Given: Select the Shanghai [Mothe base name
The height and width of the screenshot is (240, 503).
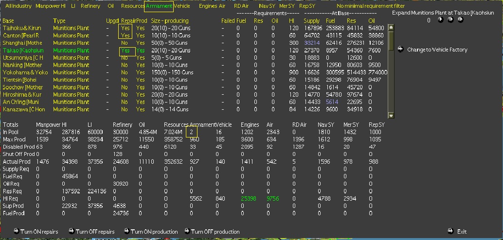Looking at the screenshot, I should (22, 43).
